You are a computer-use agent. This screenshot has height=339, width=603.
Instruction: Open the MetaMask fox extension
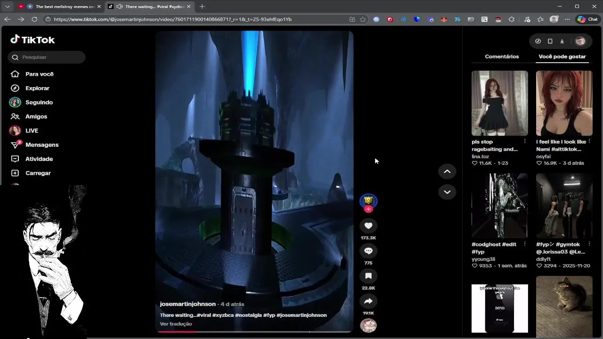point(444,19)
